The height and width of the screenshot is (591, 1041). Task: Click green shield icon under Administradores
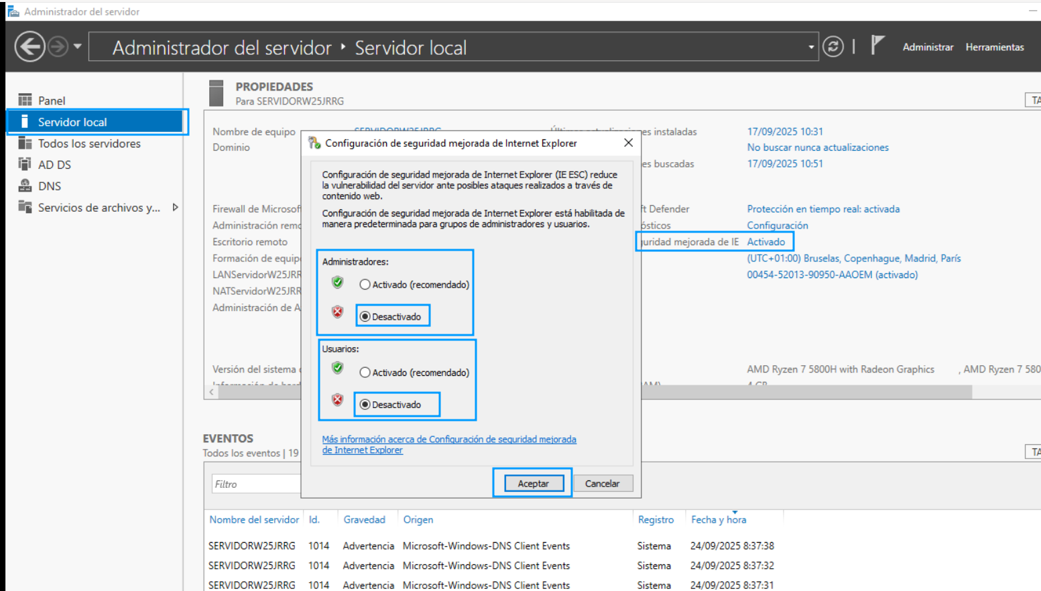click(338, 283)
